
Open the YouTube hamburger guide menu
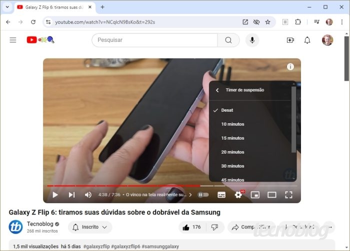tap(12, 40)
